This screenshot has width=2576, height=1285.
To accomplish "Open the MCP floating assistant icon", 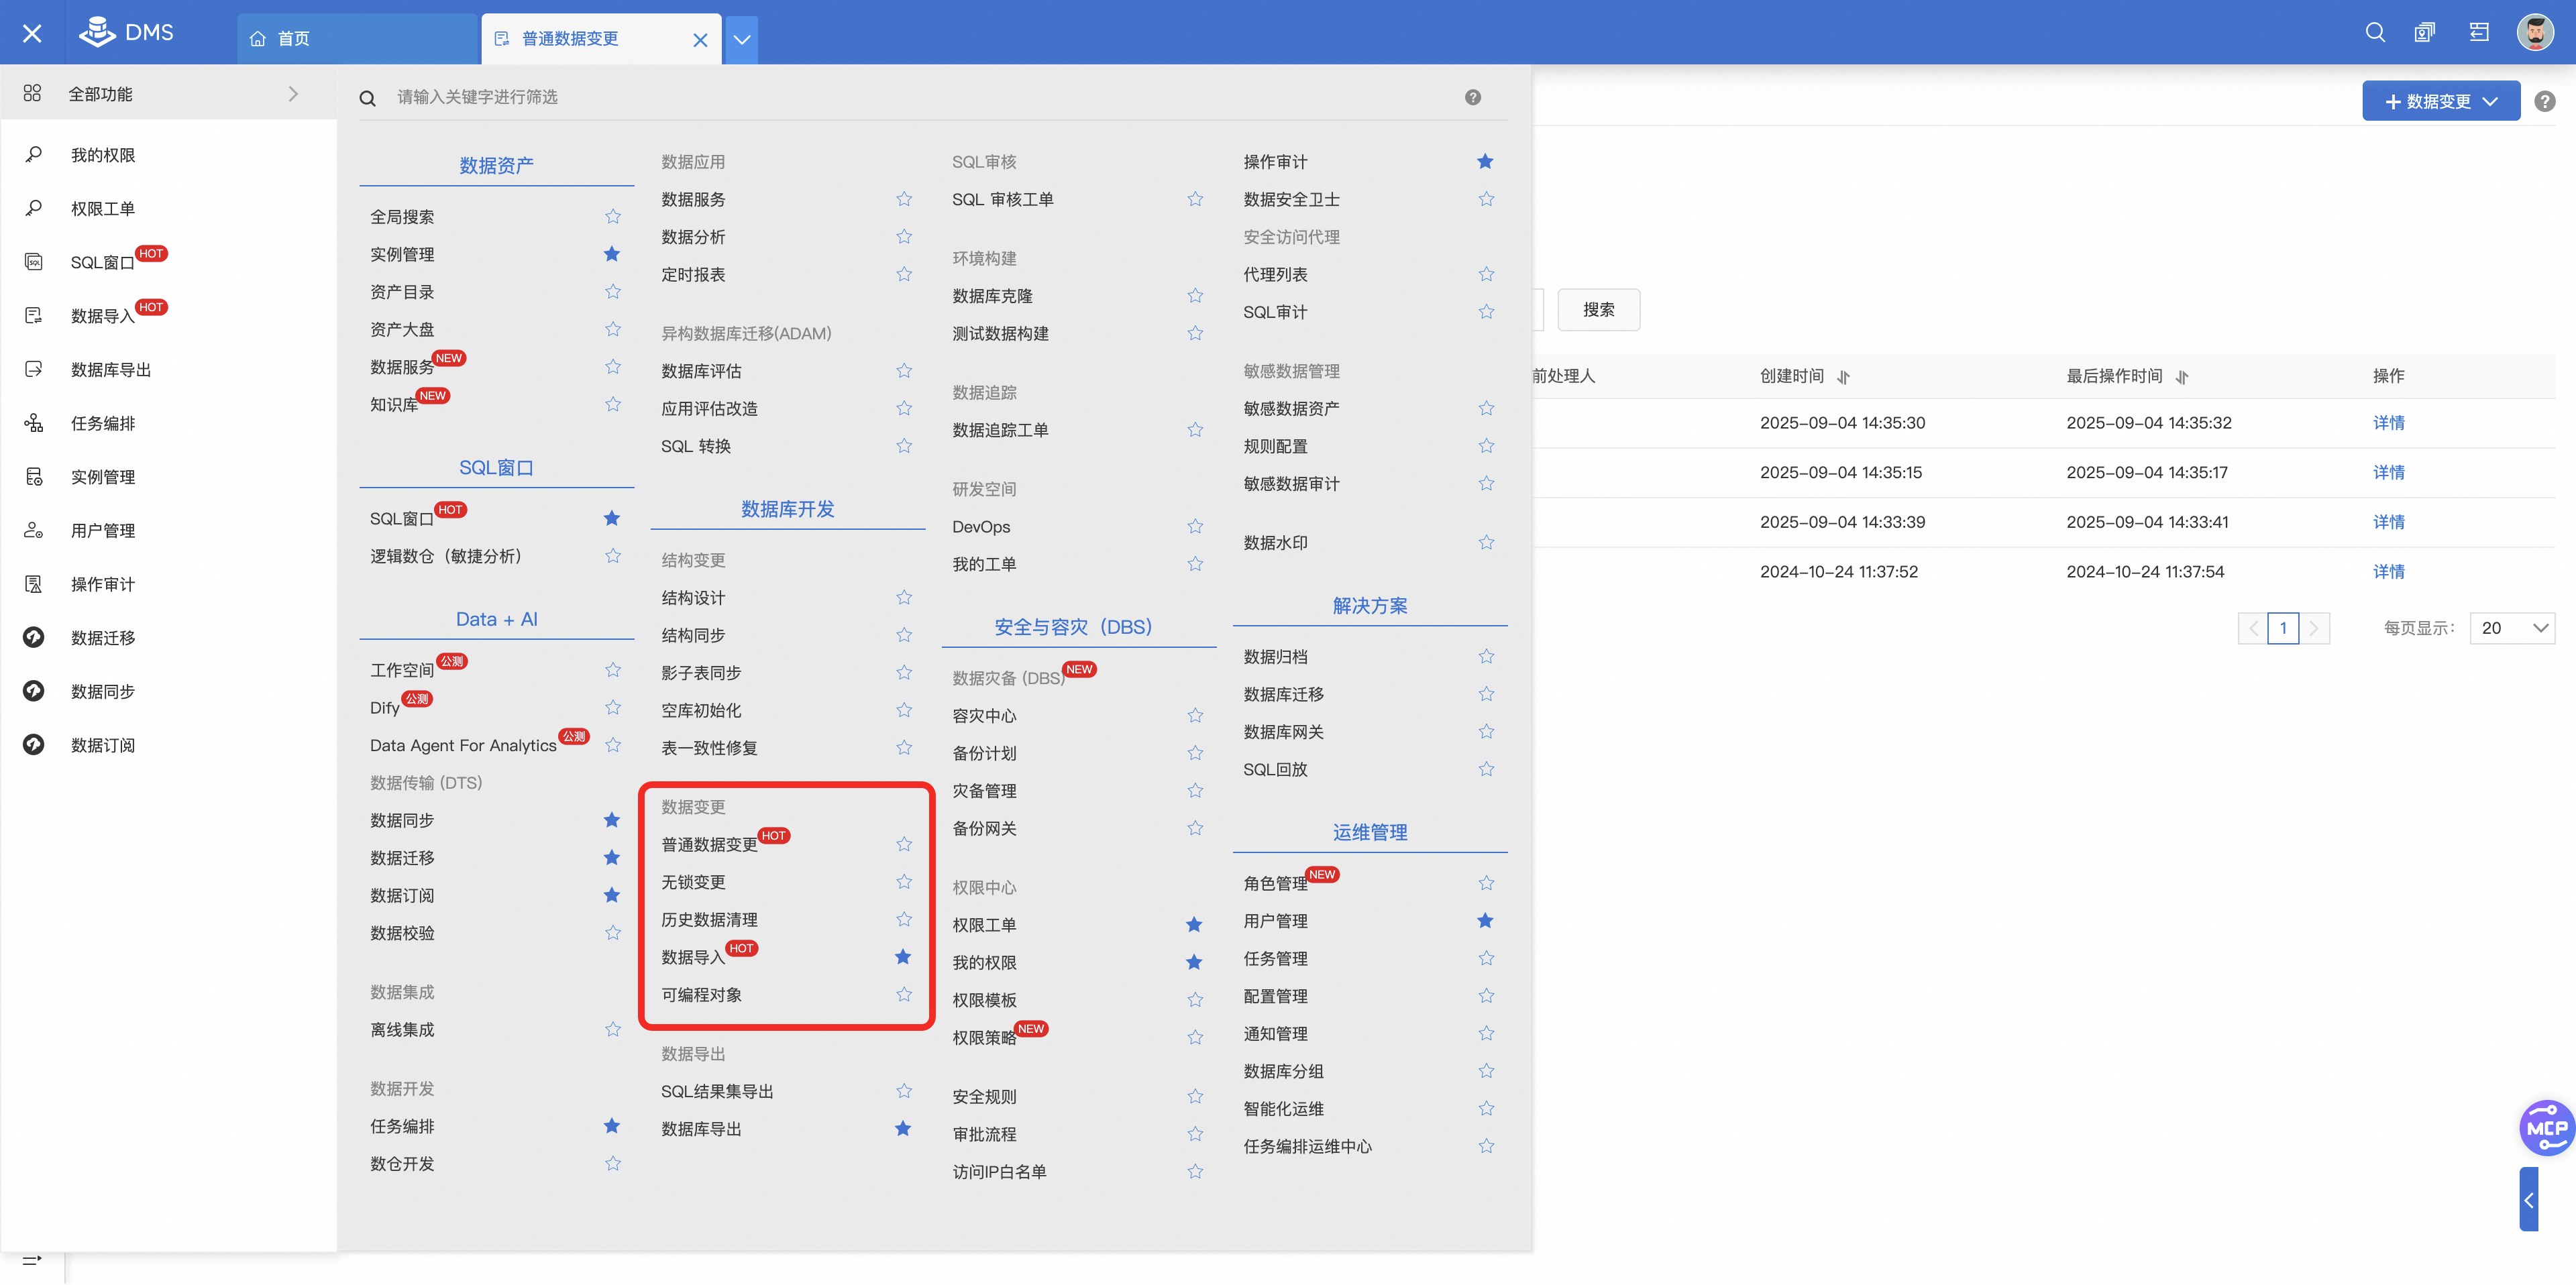I will 2546,1128.
